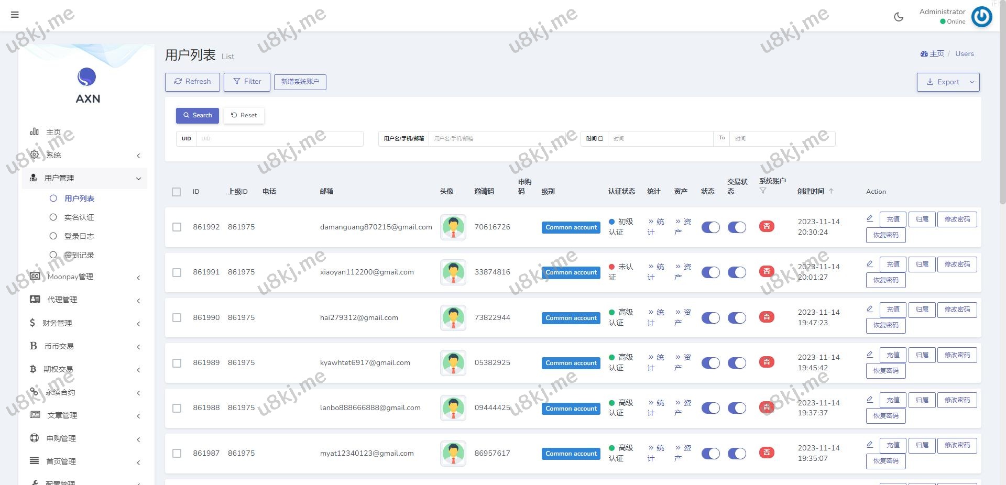This screenshot has height=485, width=1006.
Task: Click edit pencil icon for user 861992
Action: tap(870, 218)
